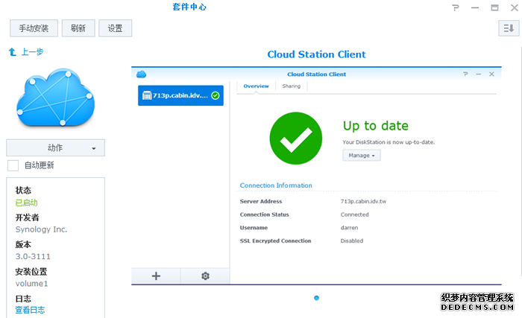Click the large green up-to-date checkmark

[296, 138]
